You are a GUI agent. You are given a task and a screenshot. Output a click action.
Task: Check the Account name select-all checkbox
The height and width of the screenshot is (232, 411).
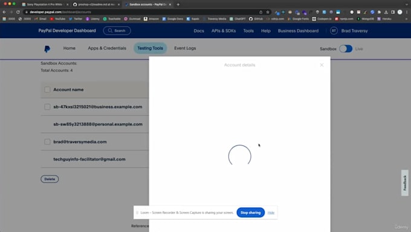point(47,90)
